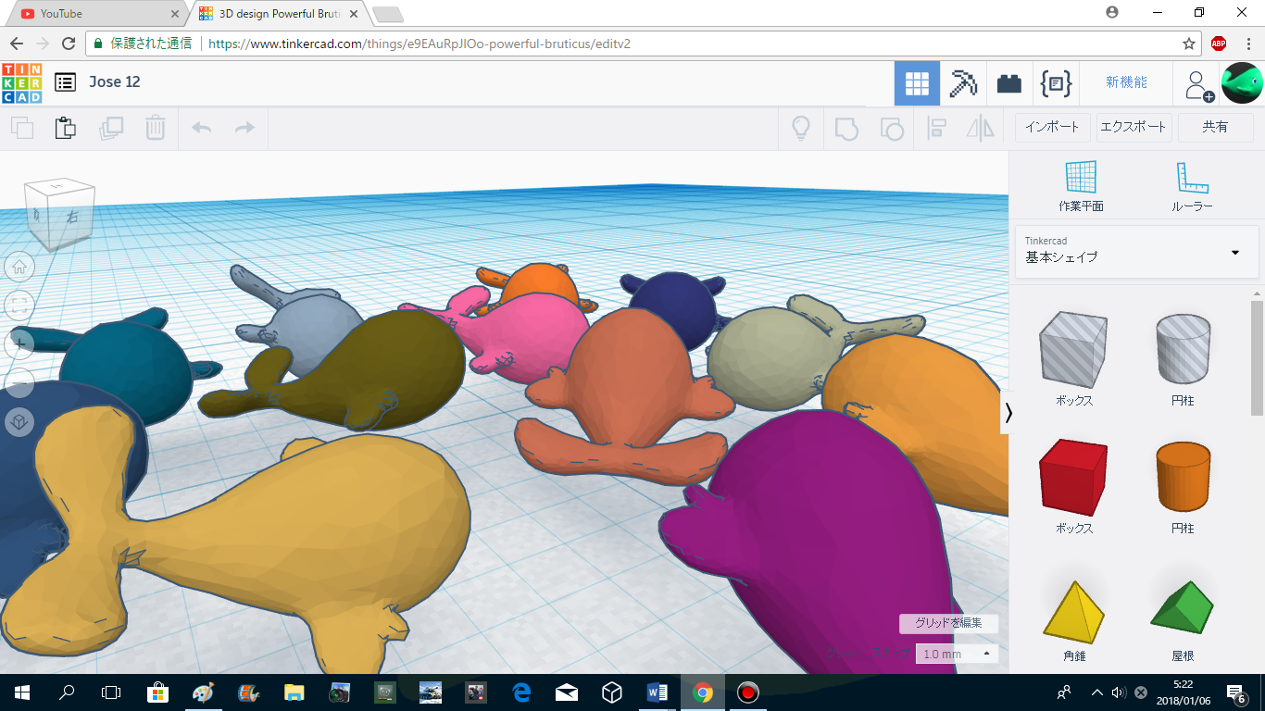This screenshot has width=1265, height=711.
Task: Select the orange solid cylinder shape
Action: (1183, 478)
